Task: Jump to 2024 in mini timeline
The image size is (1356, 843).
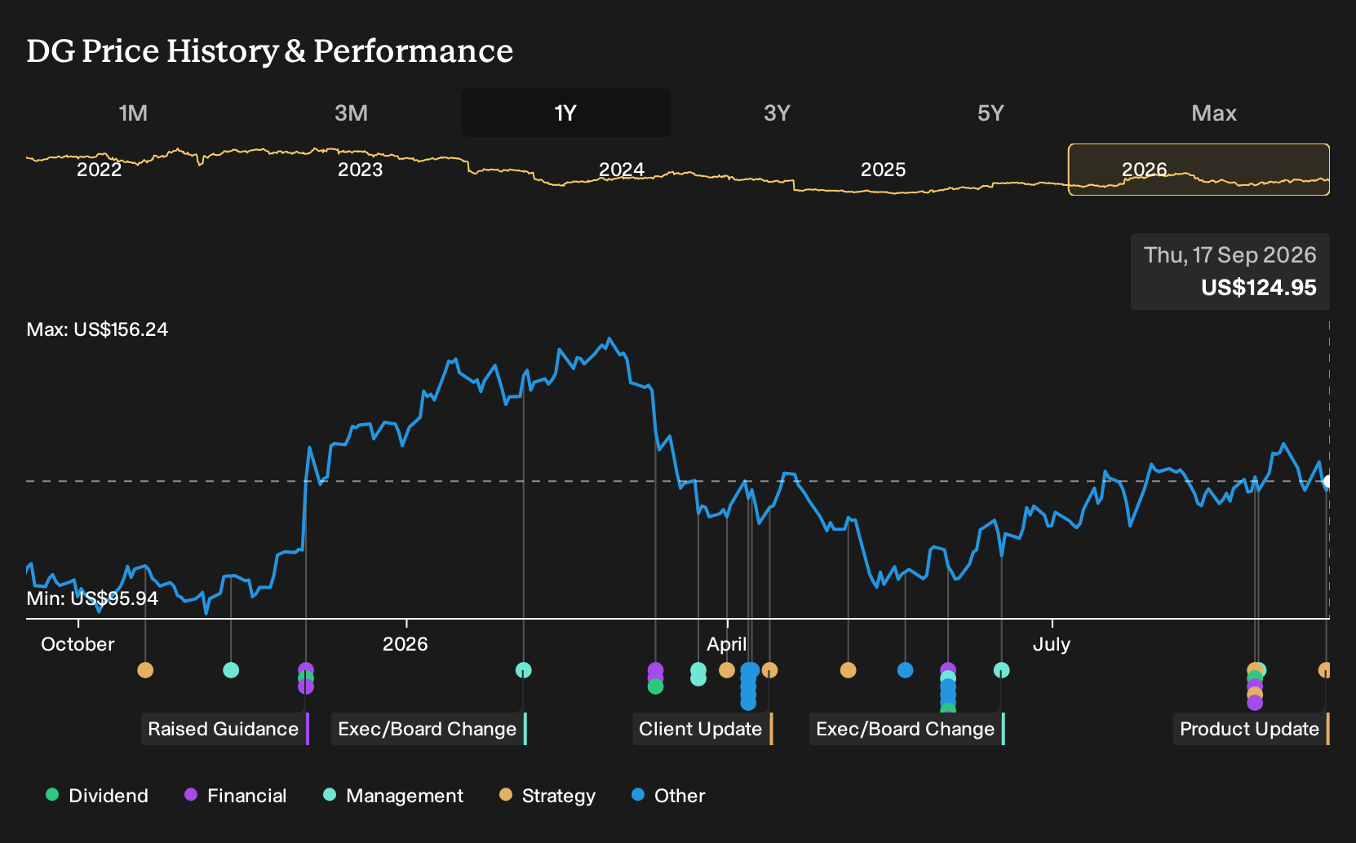Action: (x=622, y=170)
